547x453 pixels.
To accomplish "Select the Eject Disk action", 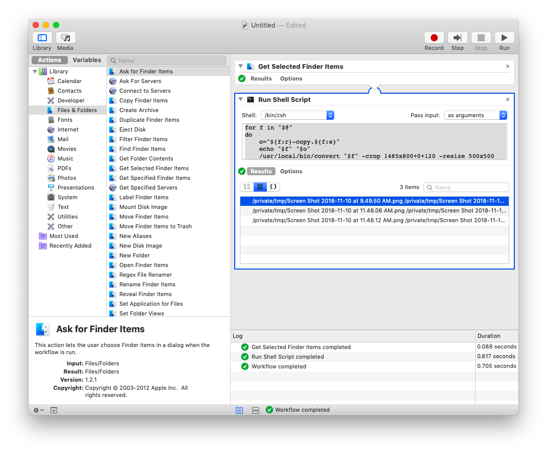I will (168, 129).
